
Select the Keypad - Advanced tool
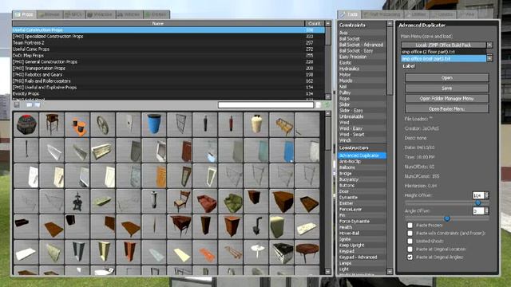point(362,257)
